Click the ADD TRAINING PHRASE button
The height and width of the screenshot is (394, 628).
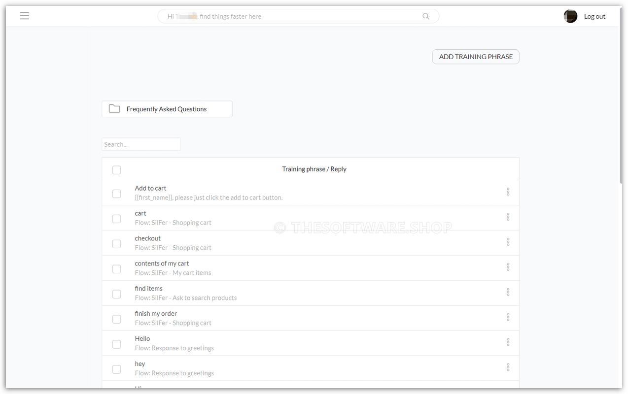[x=475, y=57]
